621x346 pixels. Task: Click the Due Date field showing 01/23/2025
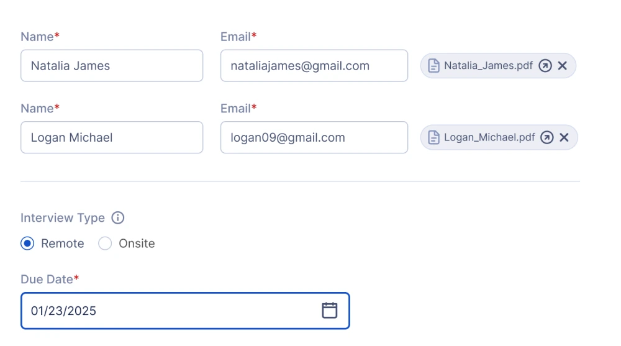(168, 311)
